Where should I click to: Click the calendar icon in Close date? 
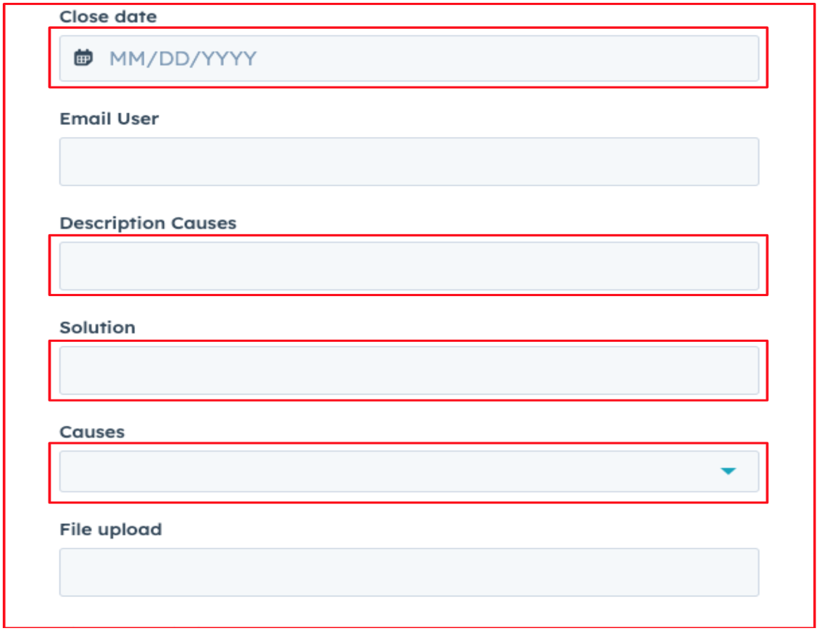click(84, 58)
